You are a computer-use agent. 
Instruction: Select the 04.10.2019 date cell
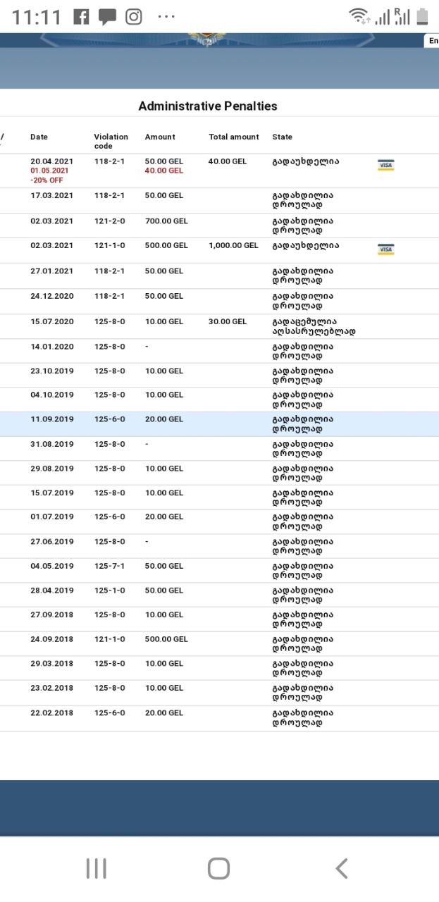point(51,395)
